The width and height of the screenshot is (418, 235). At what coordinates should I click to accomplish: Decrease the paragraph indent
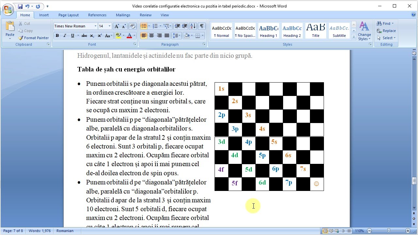177,26
